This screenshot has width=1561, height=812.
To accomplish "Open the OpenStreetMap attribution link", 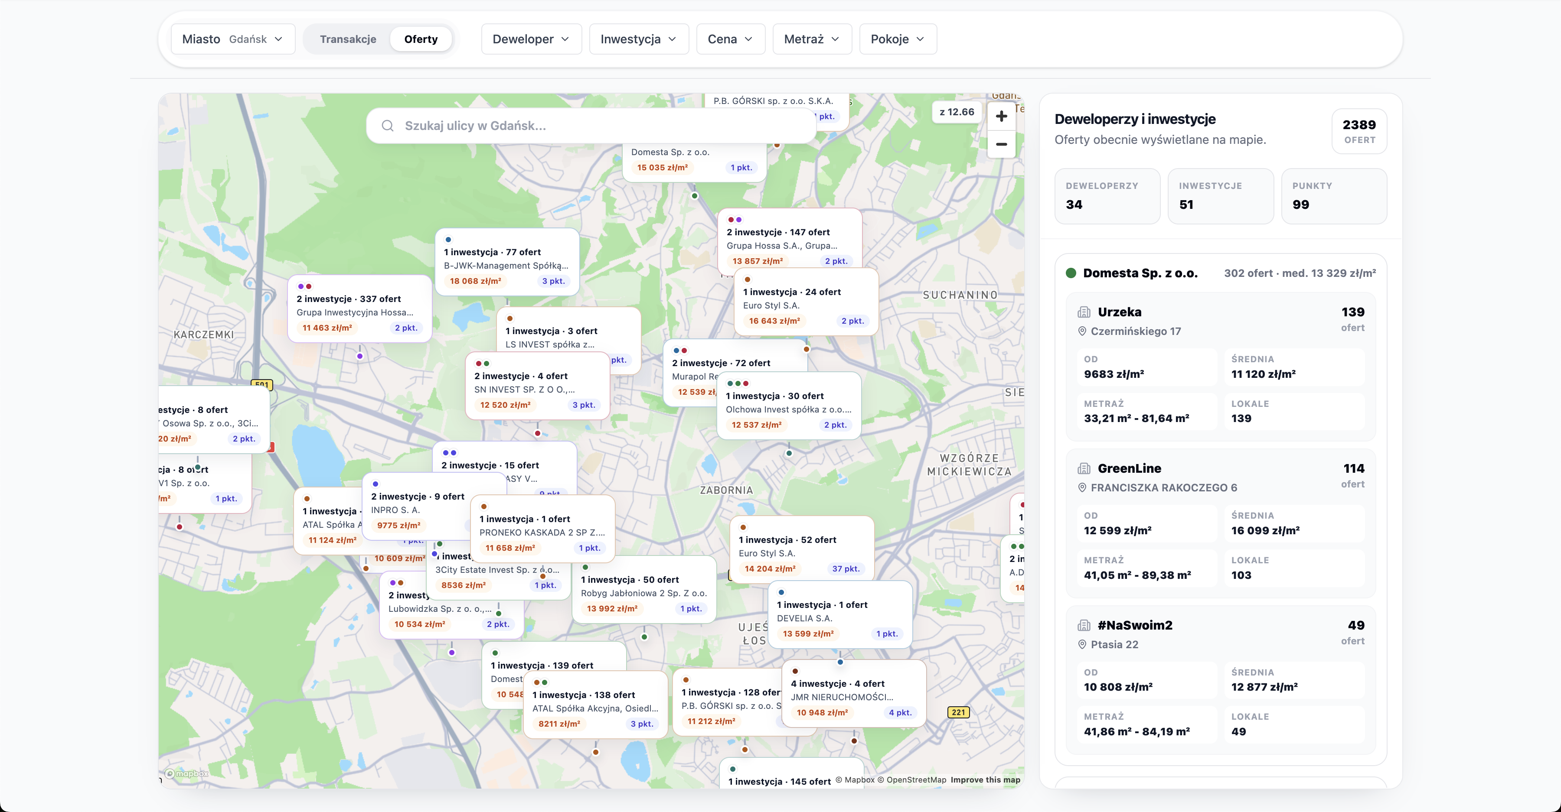I will pyautogui.click(x=912, y=780).
